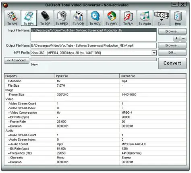Click the 22050 input frequency value

[61, 153]
